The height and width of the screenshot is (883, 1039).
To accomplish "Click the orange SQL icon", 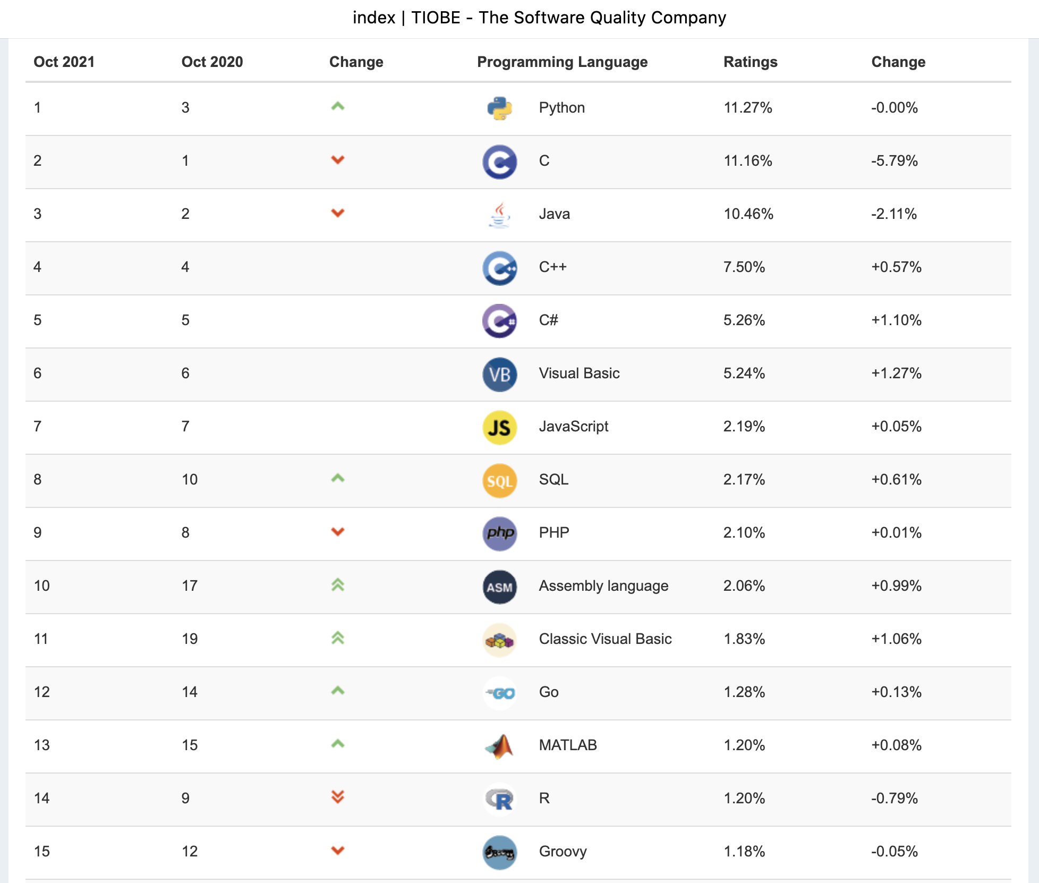I will click(x=499, y=480).
